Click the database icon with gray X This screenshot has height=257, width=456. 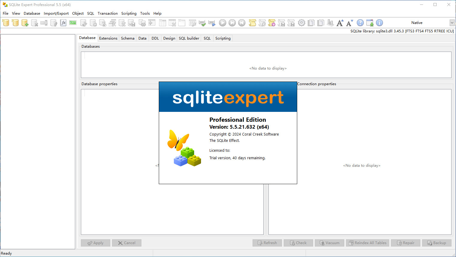point(34,23)
